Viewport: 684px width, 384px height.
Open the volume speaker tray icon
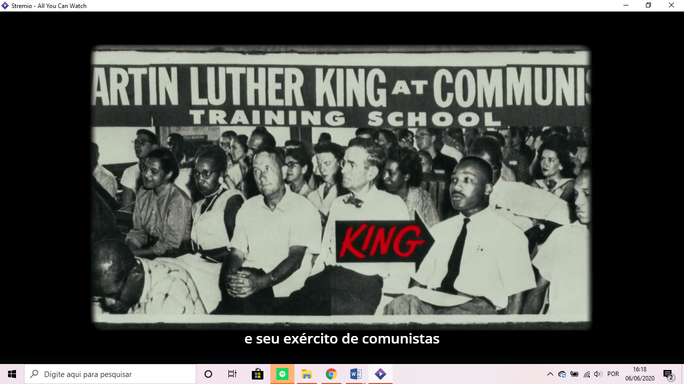point(598,374)
